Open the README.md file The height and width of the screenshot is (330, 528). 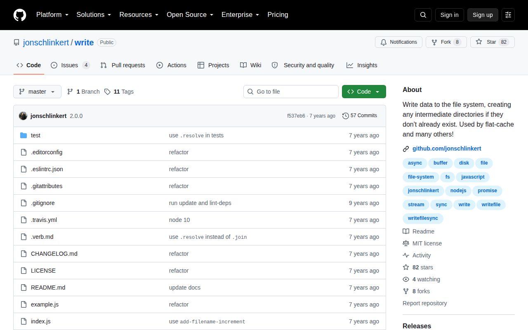(x=48, y=288)
